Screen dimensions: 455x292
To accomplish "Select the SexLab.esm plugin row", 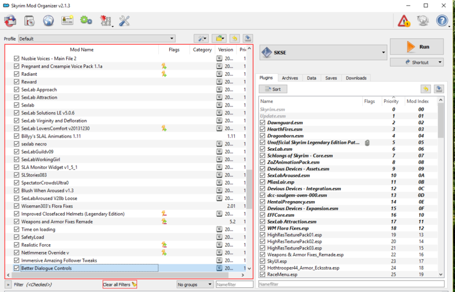I will click(x=348, y=149).
